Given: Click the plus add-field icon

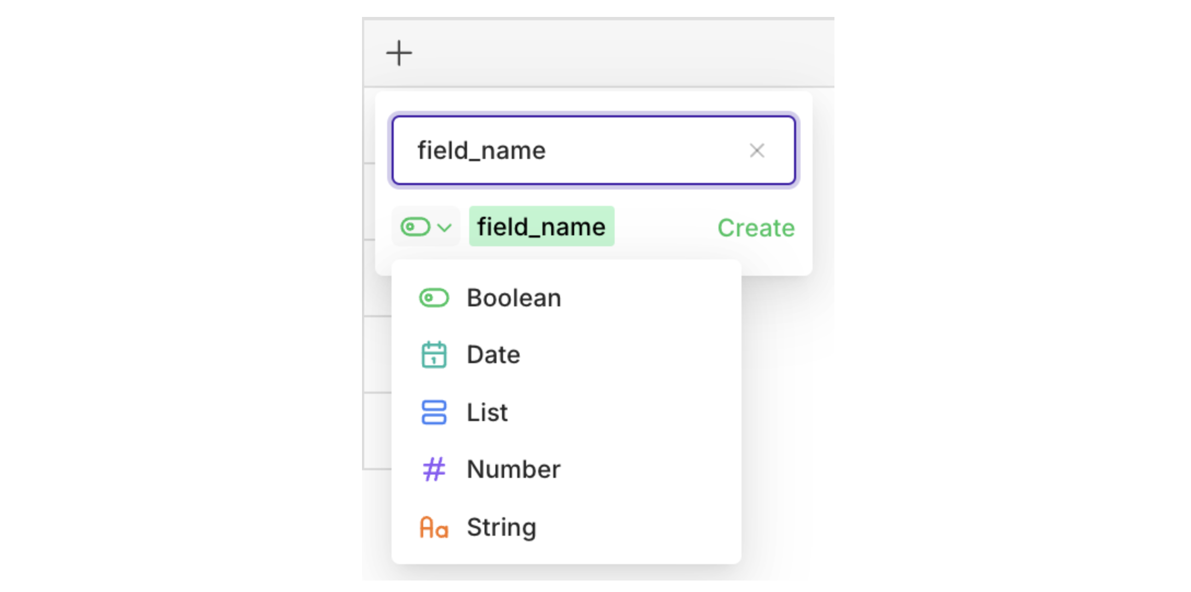Looking at the screenshot, I should coord(399,53).
